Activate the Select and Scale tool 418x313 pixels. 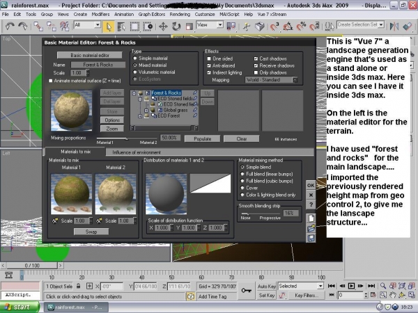click(189, 26)
